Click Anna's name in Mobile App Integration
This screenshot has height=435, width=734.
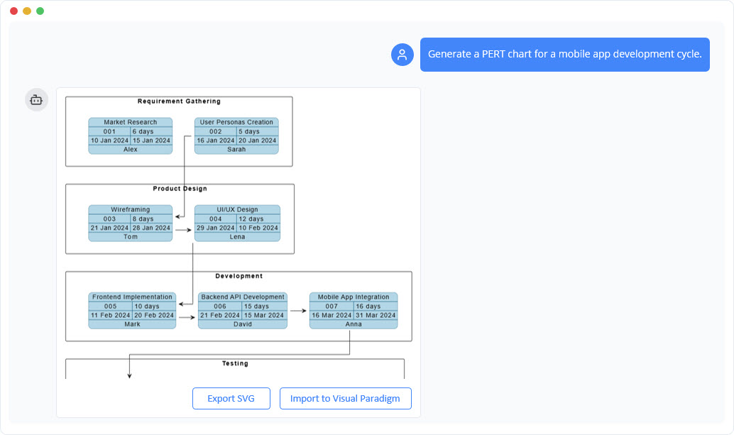pos(353,324)
